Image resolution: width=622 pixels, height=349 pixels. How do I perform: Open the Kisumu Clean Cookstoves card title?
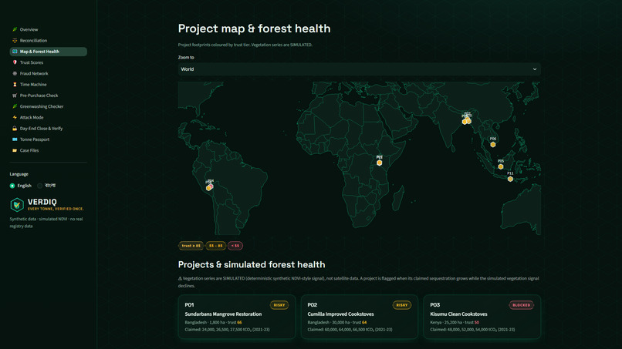pyautogui.click(x=458, y=314)
